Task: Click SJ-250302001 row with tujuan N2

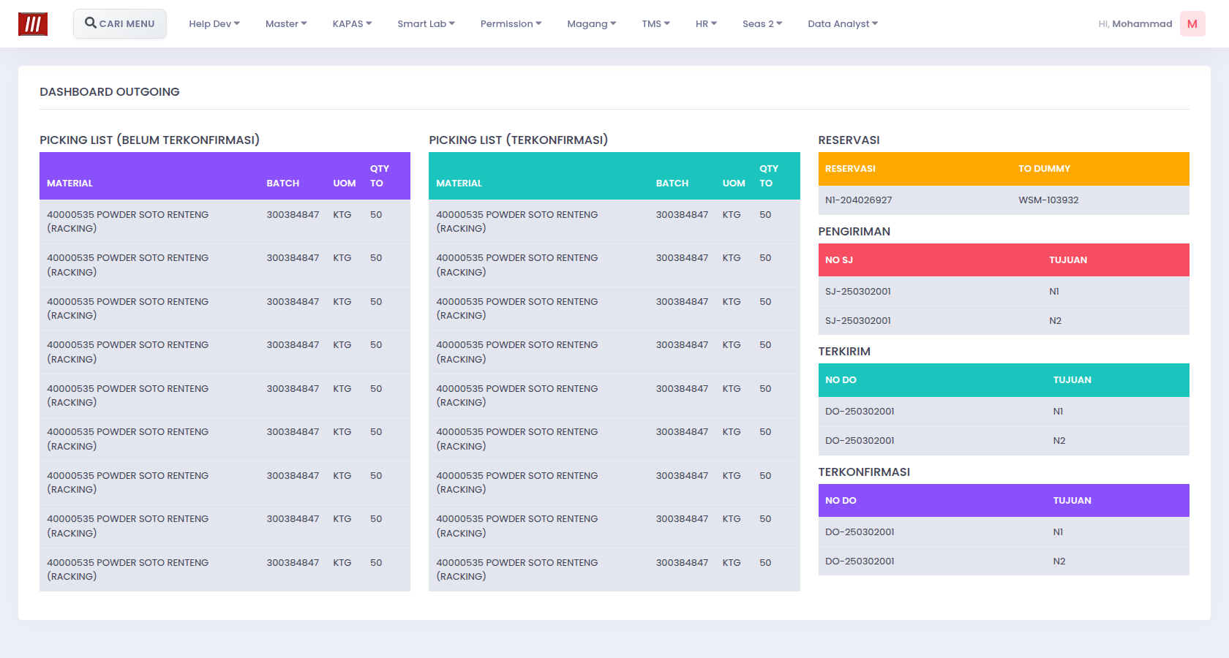Action: click(x=1004, y=320)
